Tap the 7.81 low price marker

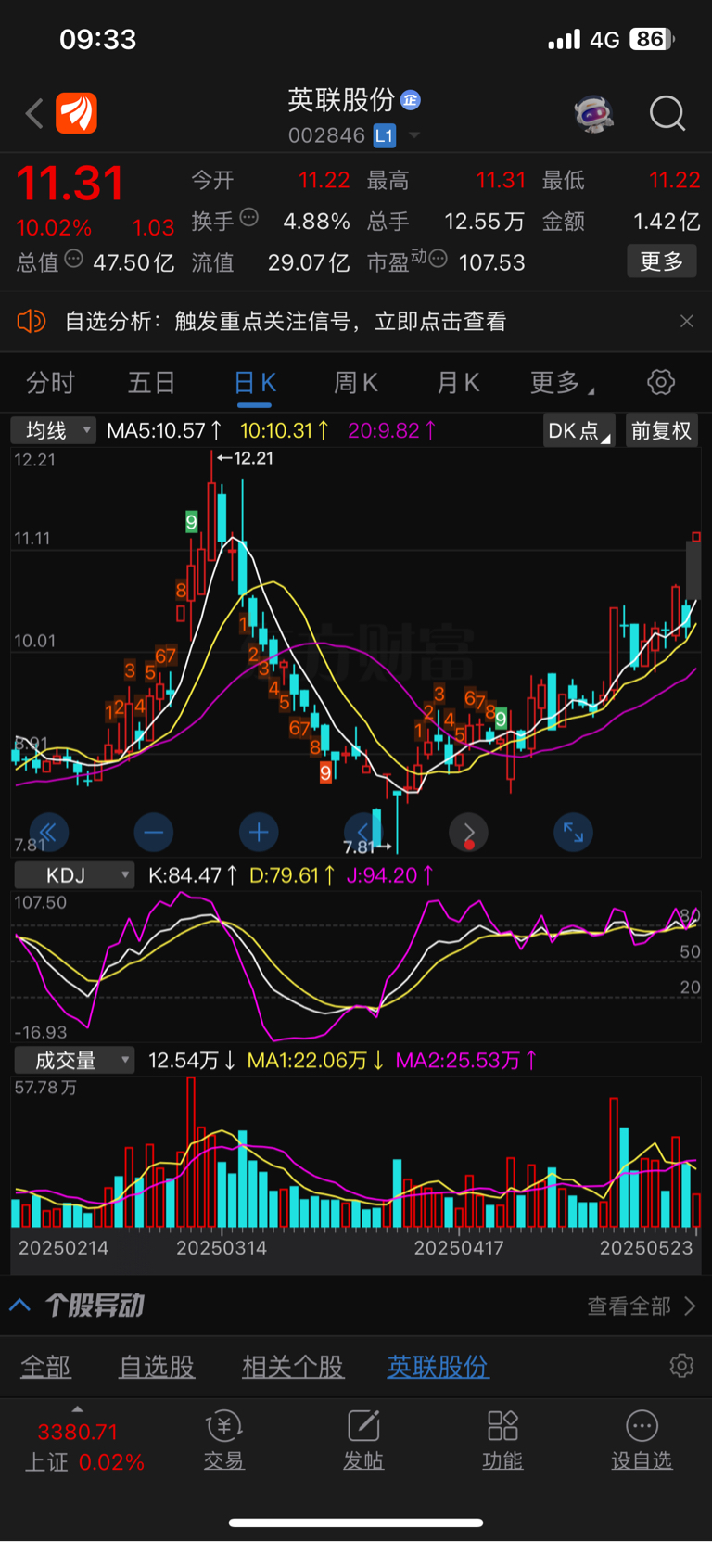coord(367,847)
